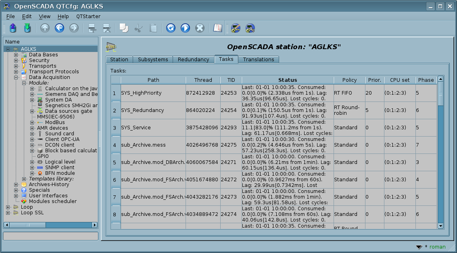Screen dimensions: 457x253
Task: Click the refresh page icon in toolbar
Action: 171,28
